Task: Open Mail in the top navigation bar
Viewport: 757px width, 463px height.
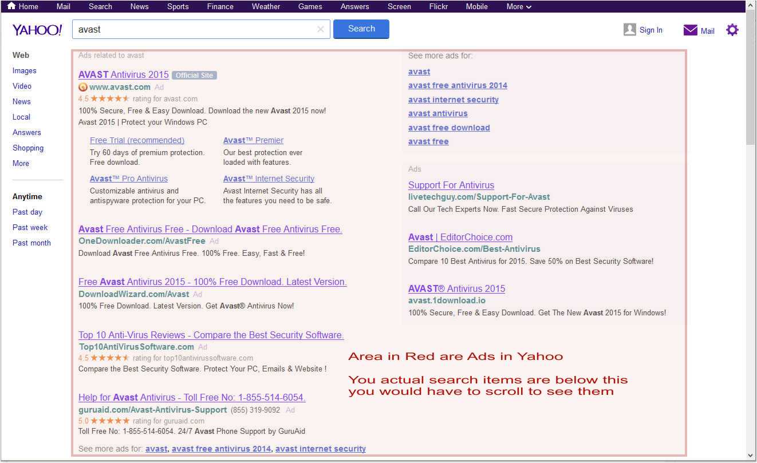Action: point(64,6)
